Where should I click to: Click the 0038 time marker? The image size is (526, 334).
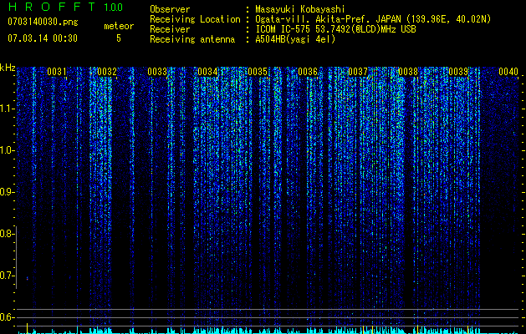[x=408, y=72]
